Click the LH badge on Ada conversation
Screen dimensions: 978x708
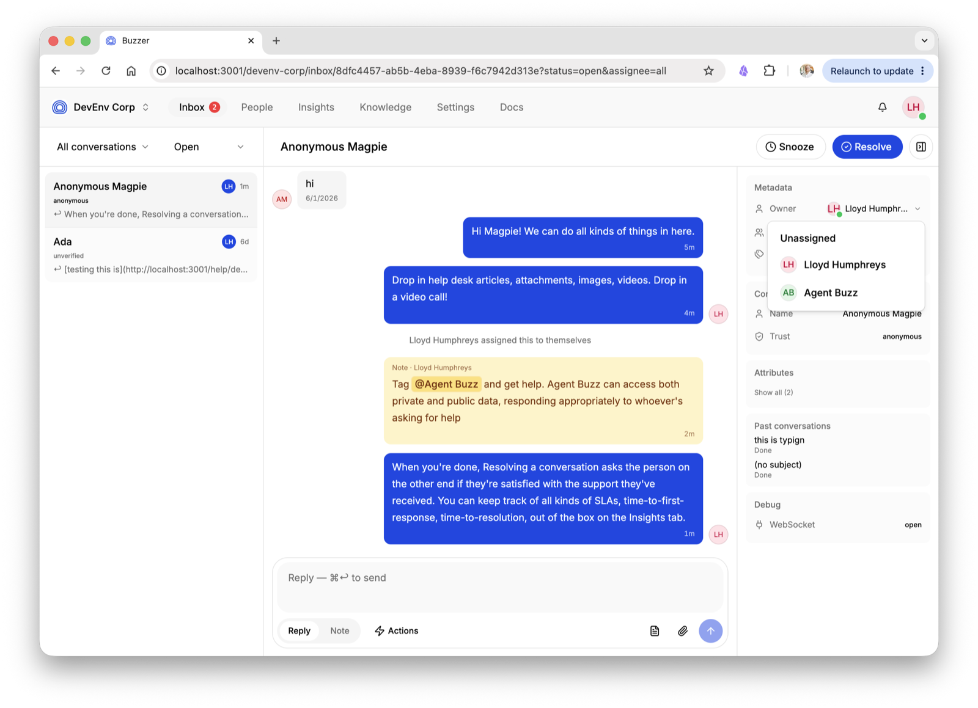229,242
